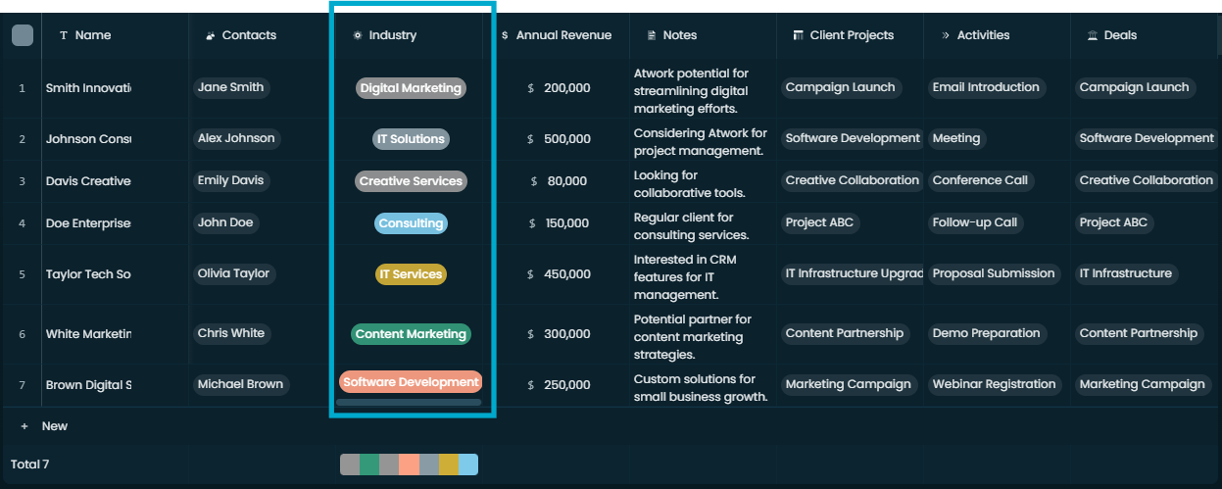Select the White Marketing name cell
Viewport: 1222px width, 489px height.
click(116, 334)
